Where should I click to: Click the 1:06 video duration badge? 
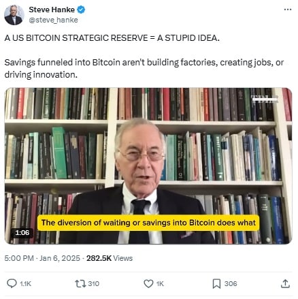click(22, 233)
